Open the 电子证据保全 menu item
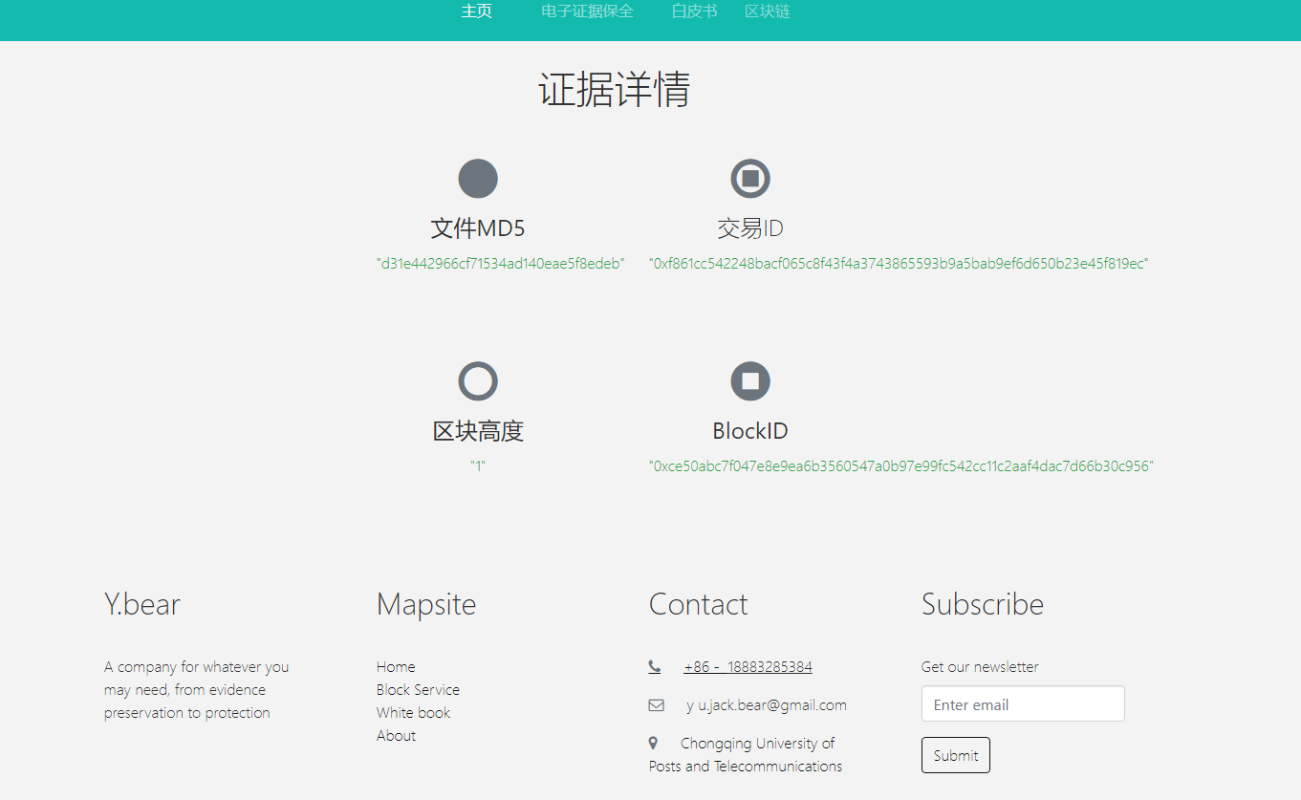1301x800 pixels. point(587,11)
